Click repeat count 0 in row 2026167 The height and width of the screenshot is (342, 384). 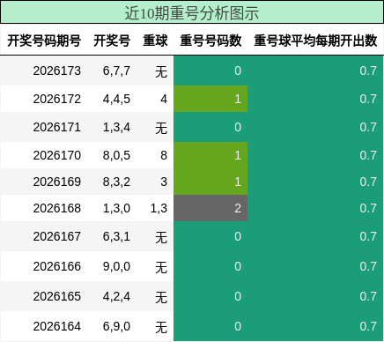[x=238, y=236]
